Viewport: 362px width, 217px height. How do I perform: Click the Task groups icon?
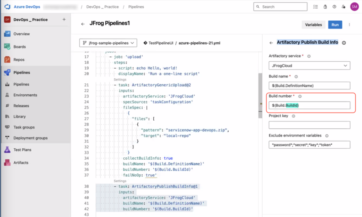(x=7, y=127)
